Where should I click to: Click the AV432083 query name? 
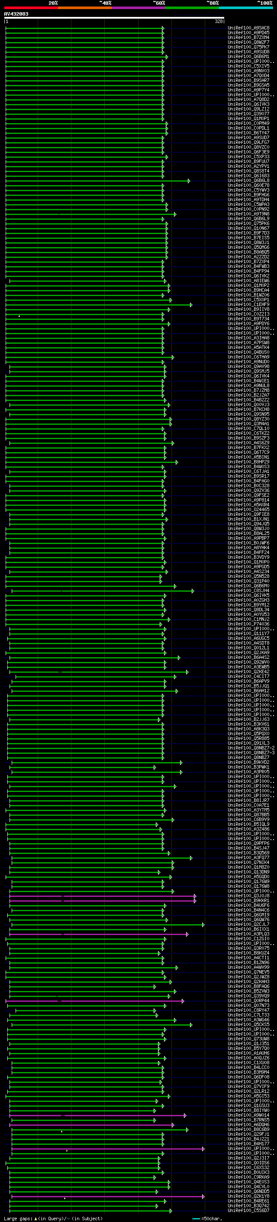(16, 14)
